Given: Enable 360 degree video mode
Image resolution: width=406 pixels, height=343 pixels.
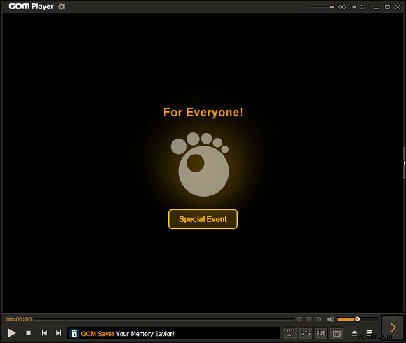Looking at the screenshot, I should 290,333.
